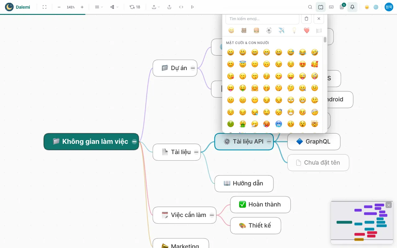The height and width of the screenshot is (248, 397).
Task: Click the Dalemi moon logo
Action: coord(9,7)
